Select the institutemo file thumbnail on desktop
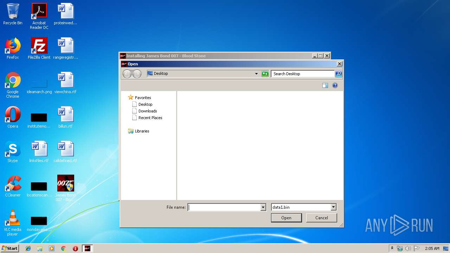 click(39, 121)
